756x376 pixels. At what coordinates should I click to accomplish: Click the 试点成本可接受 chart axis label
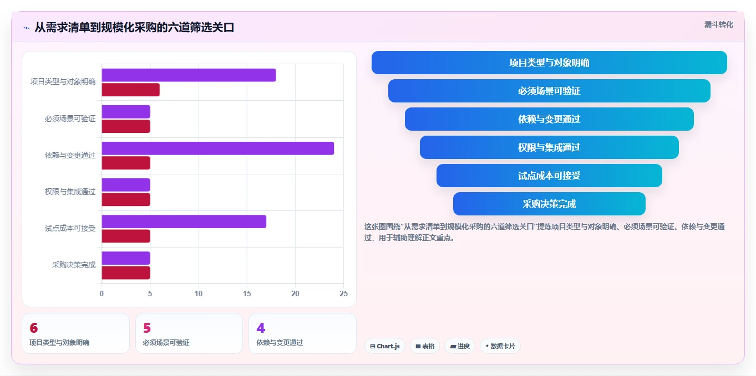click(70, 228)
